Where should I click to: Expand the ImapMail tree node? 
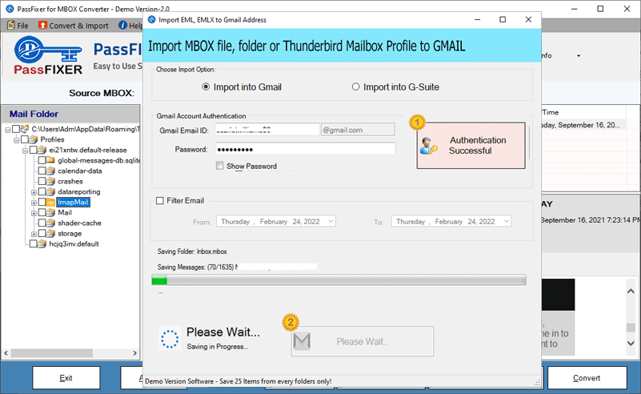tap(34, 203)
